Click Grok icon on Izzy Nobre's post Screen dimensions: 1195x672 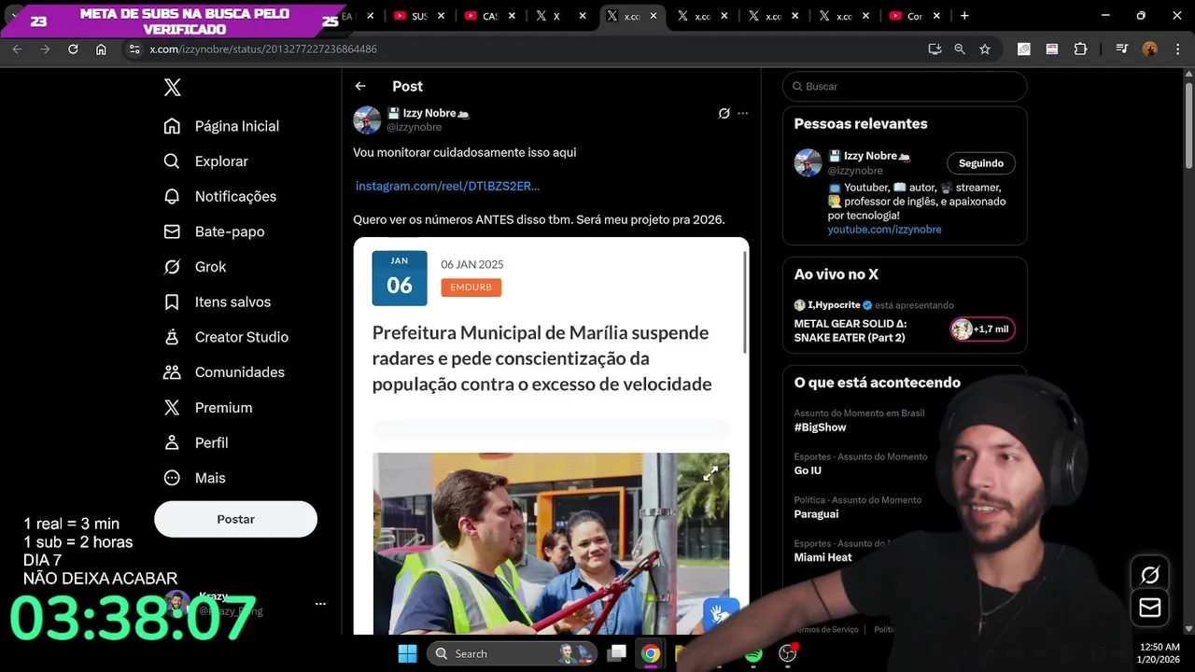724,113
